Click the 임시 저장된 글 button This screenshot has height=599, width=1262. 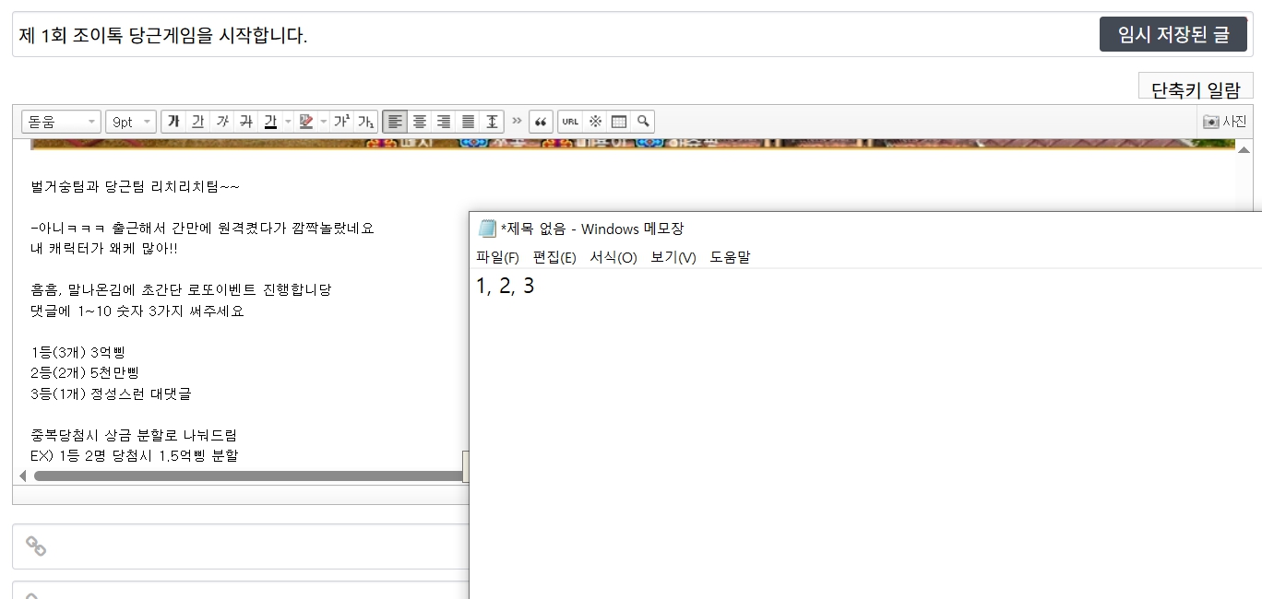[x=1173, y=34]
